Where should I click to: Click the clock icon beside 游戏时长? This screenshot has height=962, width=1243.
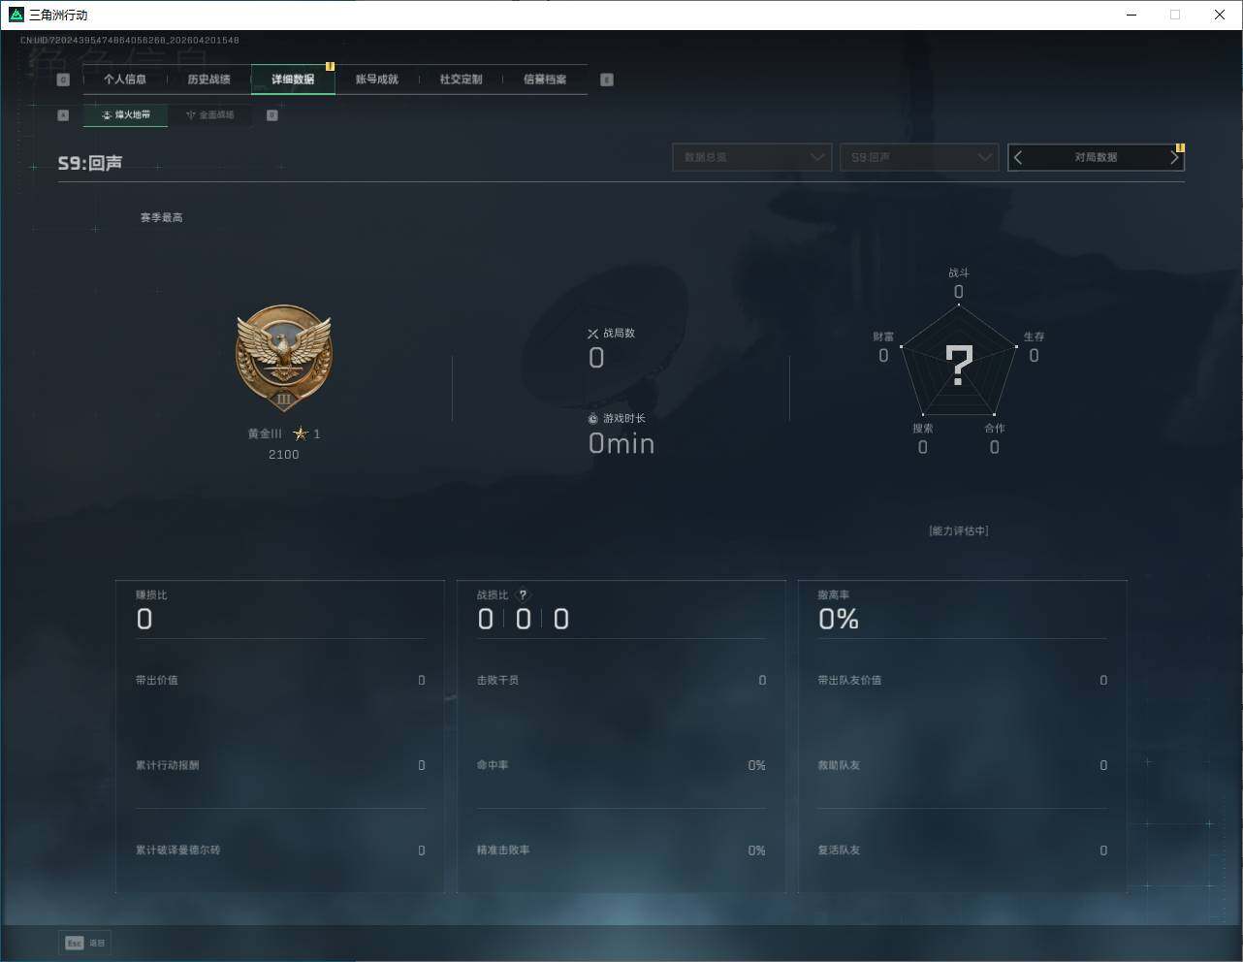(x=593, y=419)
